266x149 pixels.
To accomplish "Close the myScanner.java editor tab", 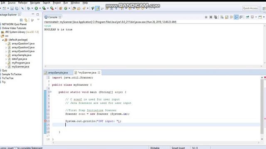I will click(x=99, y=73).
